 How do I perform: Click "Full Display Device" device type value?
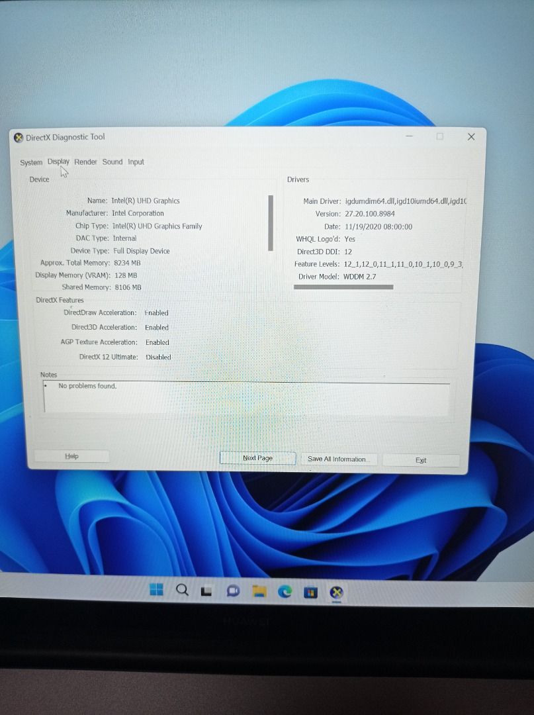141,251
